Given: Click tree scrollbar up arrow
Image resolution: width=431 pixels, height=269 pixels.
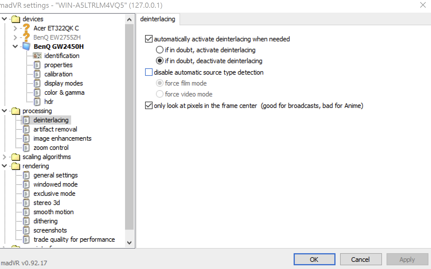Looking at the screenshot, I should pyautogui.click(x=129, y=20).
